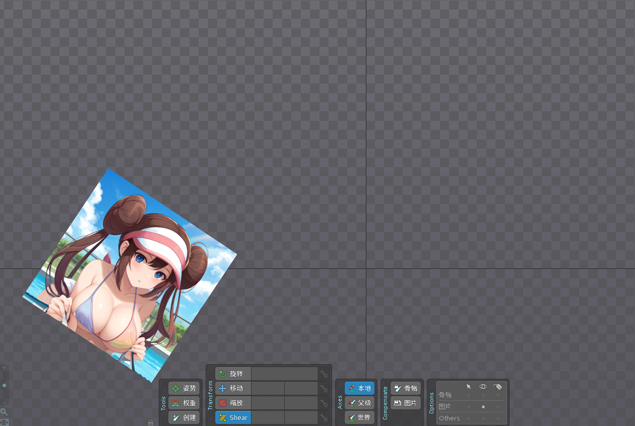The height and width of the screenshot is (426, 635).
Task: Click the second Shear value field
Action: pos(301,417)
